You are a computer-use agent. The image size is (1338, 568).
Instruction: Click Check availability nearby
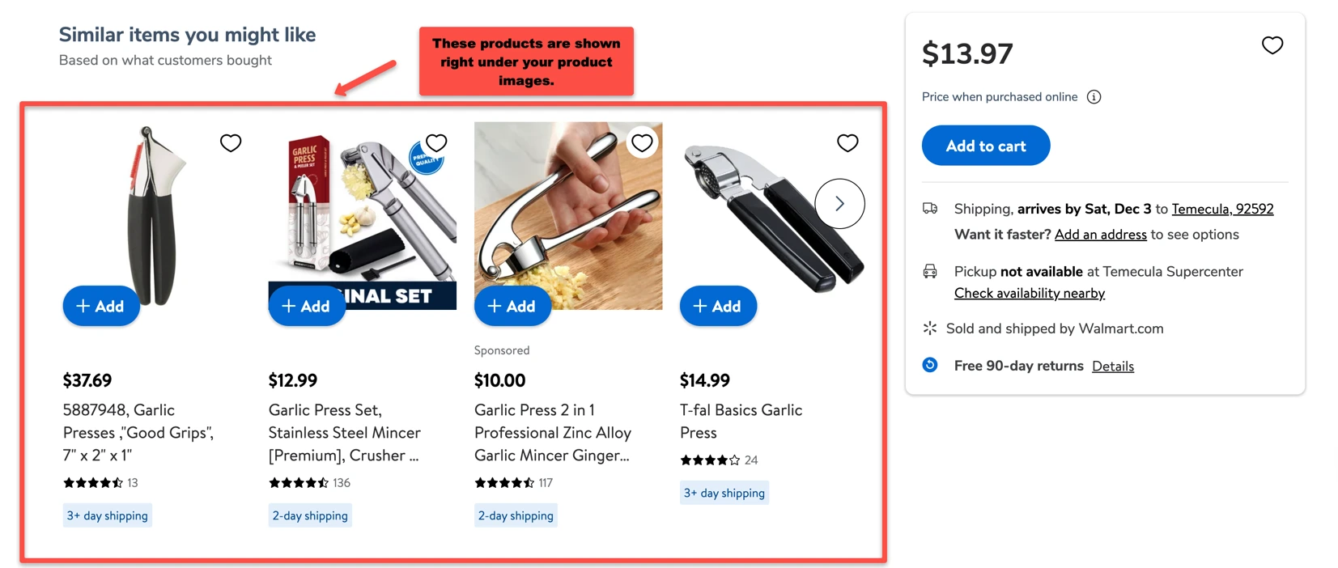1030,293
